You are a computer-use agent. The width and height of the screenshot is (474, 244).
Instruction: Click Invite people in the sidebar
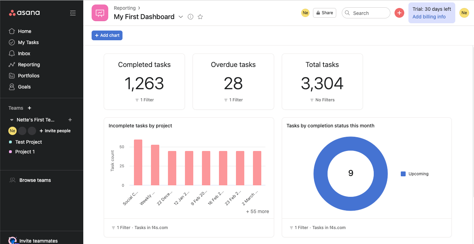pos(55,131)
